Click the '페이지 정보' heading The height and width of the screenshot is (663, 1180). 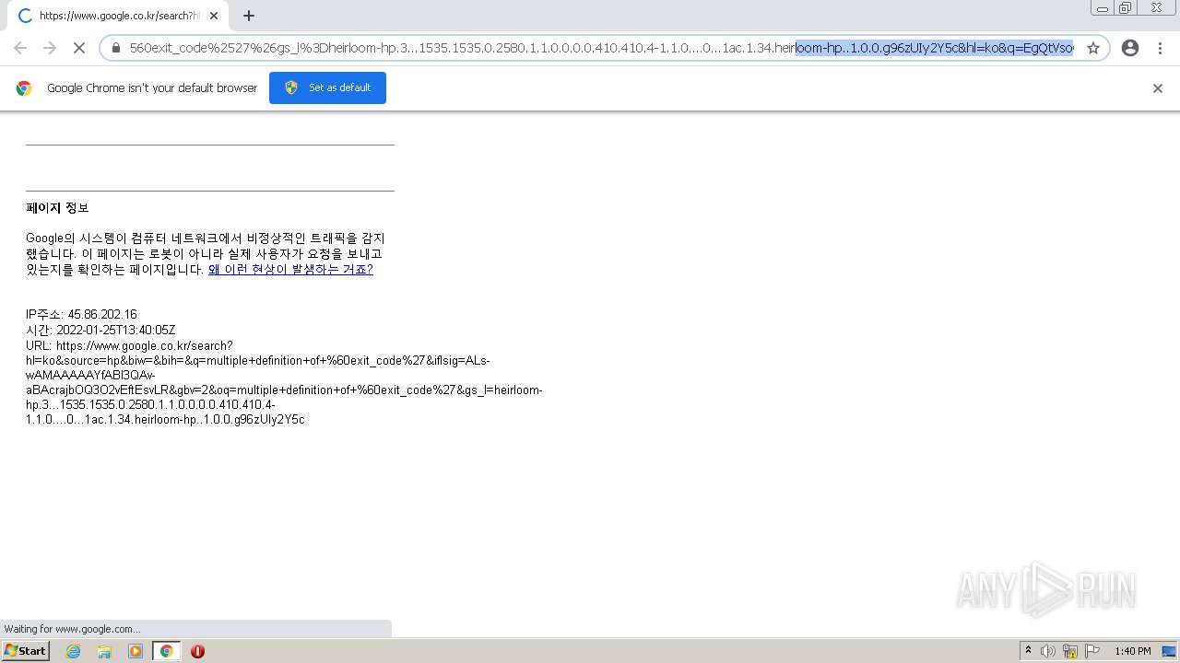pyautogui.click(x=57, y=208)
